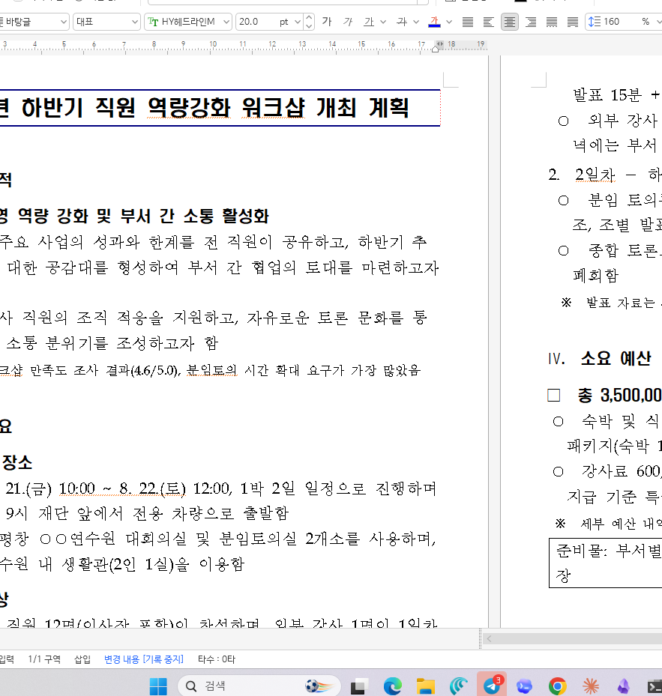Click the 1/1 구역 section indicator
The height and width of the screenshot is (696, 662).
pos(44,659)
